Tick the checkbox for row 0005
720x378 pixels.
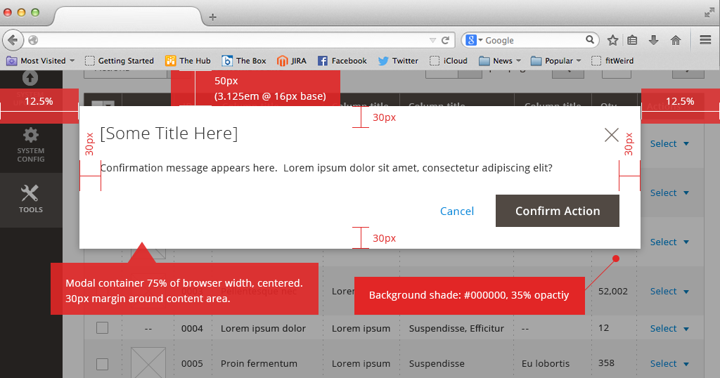[103, 364]
